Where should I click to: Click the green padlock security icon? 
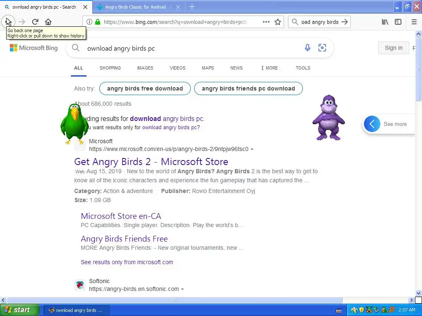coord(98,22)
